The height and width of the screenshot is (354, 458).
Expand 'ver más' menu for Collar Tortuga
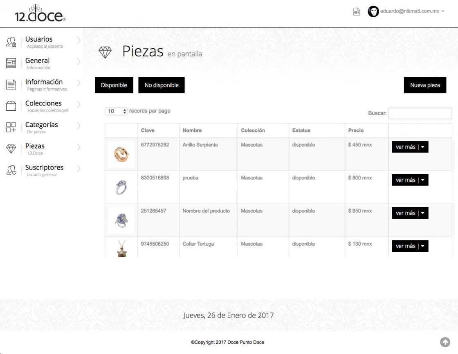point(410,246)
